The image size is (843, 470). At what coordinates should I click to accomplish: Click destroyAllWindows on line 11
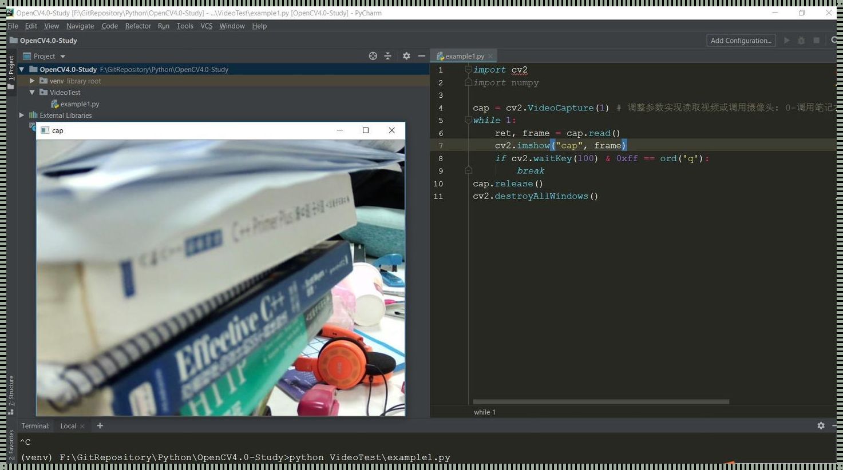point(541,196)
